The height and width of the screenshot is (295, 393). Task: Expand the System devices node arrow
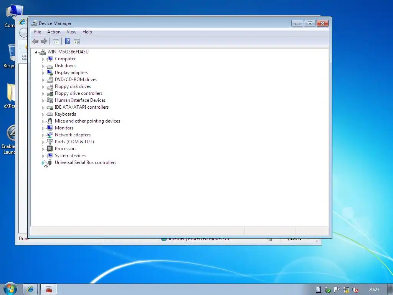43,156
